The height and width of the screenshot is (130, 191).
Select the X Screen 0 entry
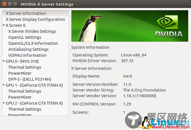(x=16, y=25)
